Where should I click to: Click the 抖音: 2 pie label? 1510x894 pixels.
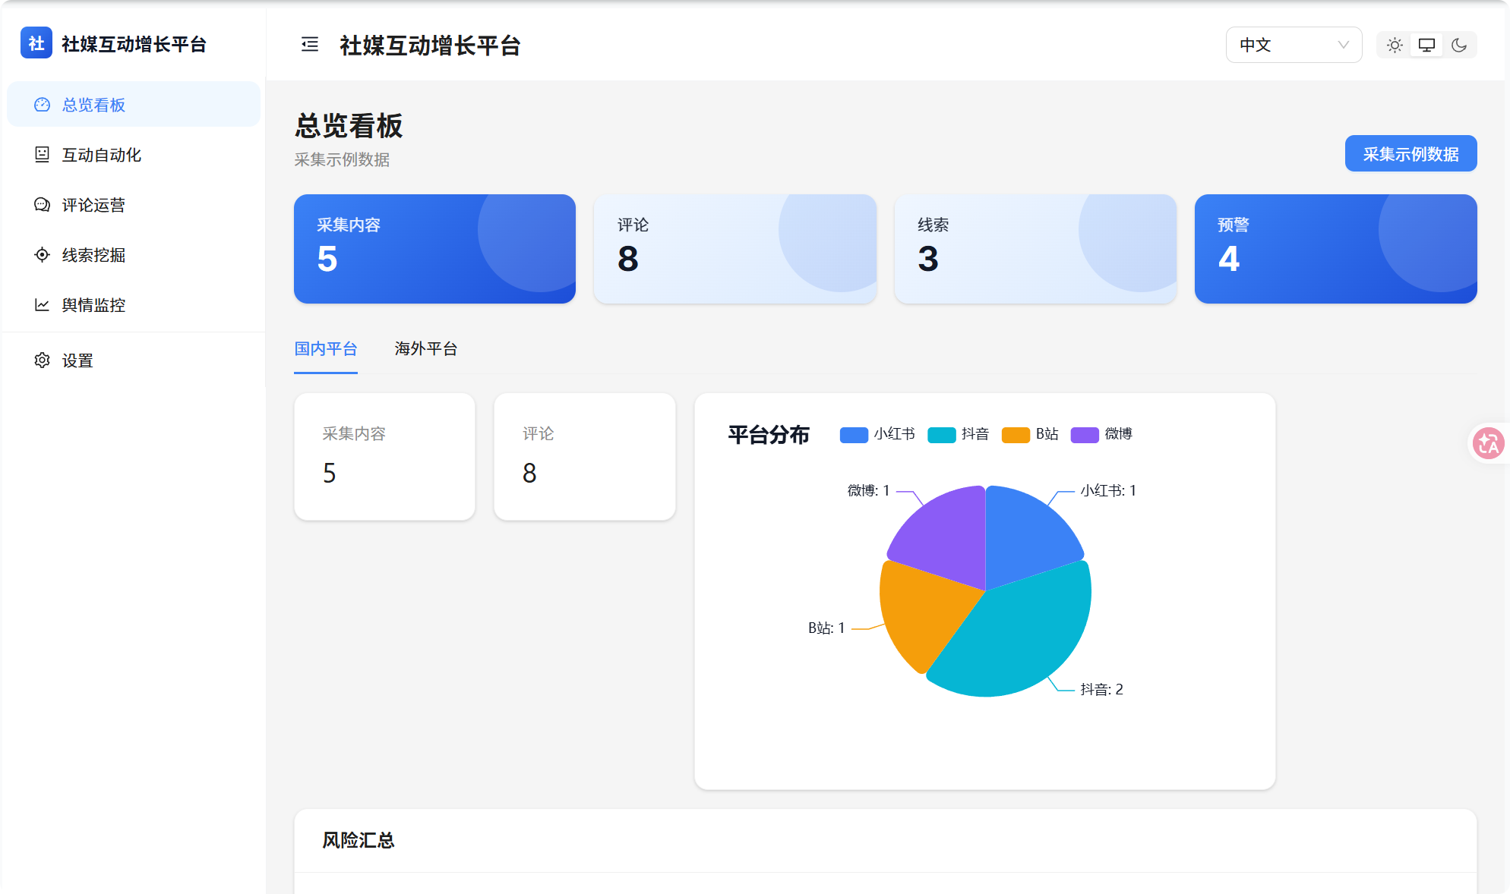coord(1101,689)
